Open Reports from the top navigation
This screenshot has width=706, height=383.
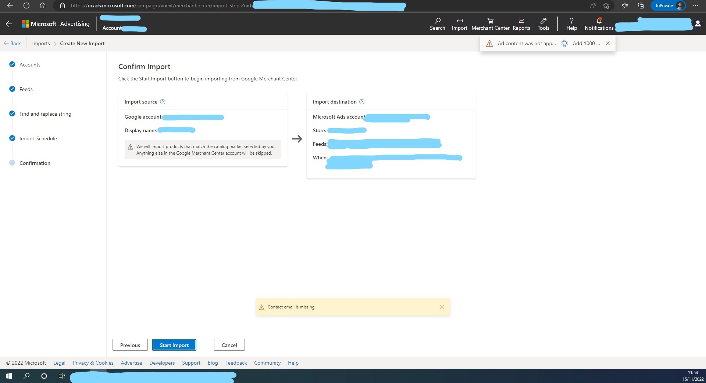521,24
